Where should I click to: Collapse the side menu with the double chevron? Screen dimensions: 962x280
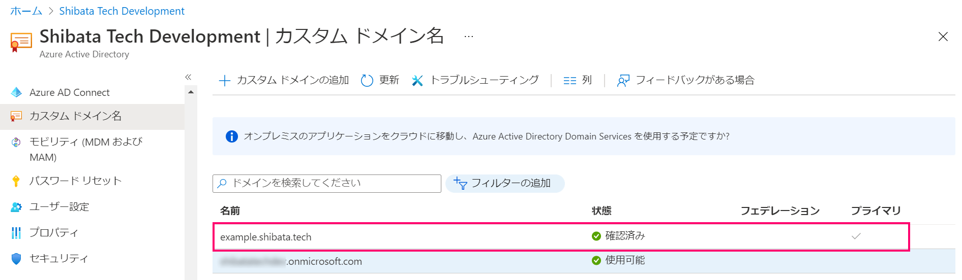(x=188, y=77)
